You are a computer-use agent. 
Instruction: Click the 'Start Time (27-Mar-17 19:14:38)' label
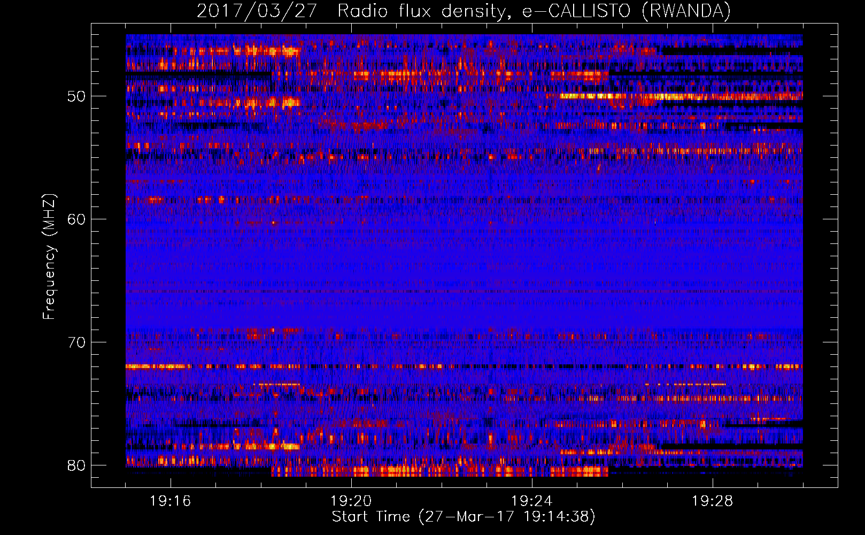(464, 517)
